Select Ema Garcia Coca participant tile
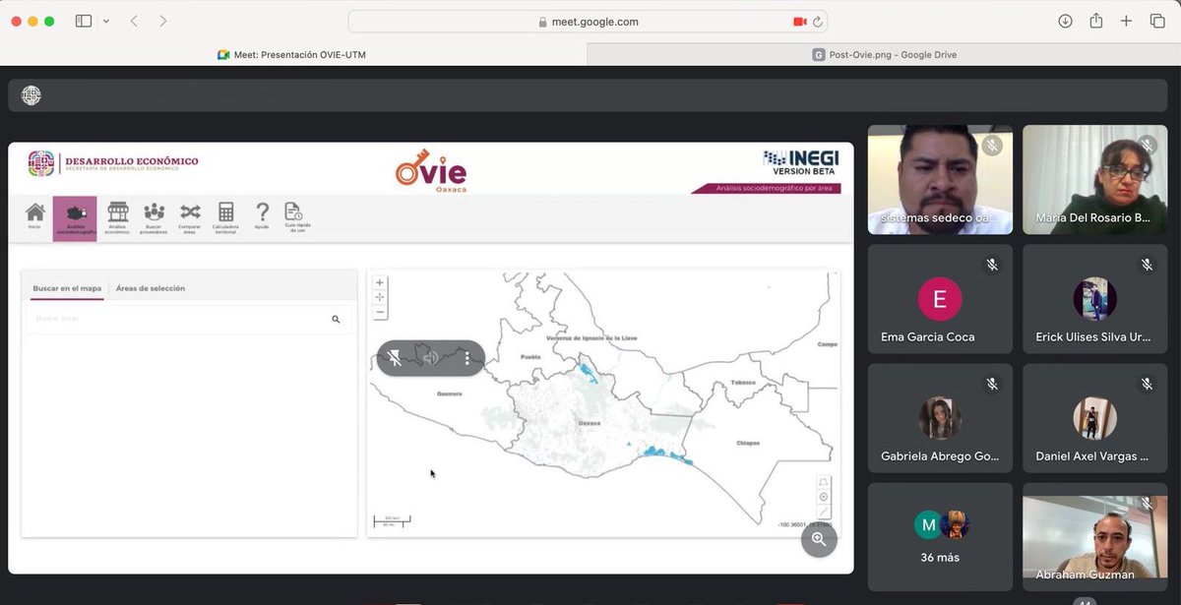This screenshot has height=605, width=1181. coord(940,299)
